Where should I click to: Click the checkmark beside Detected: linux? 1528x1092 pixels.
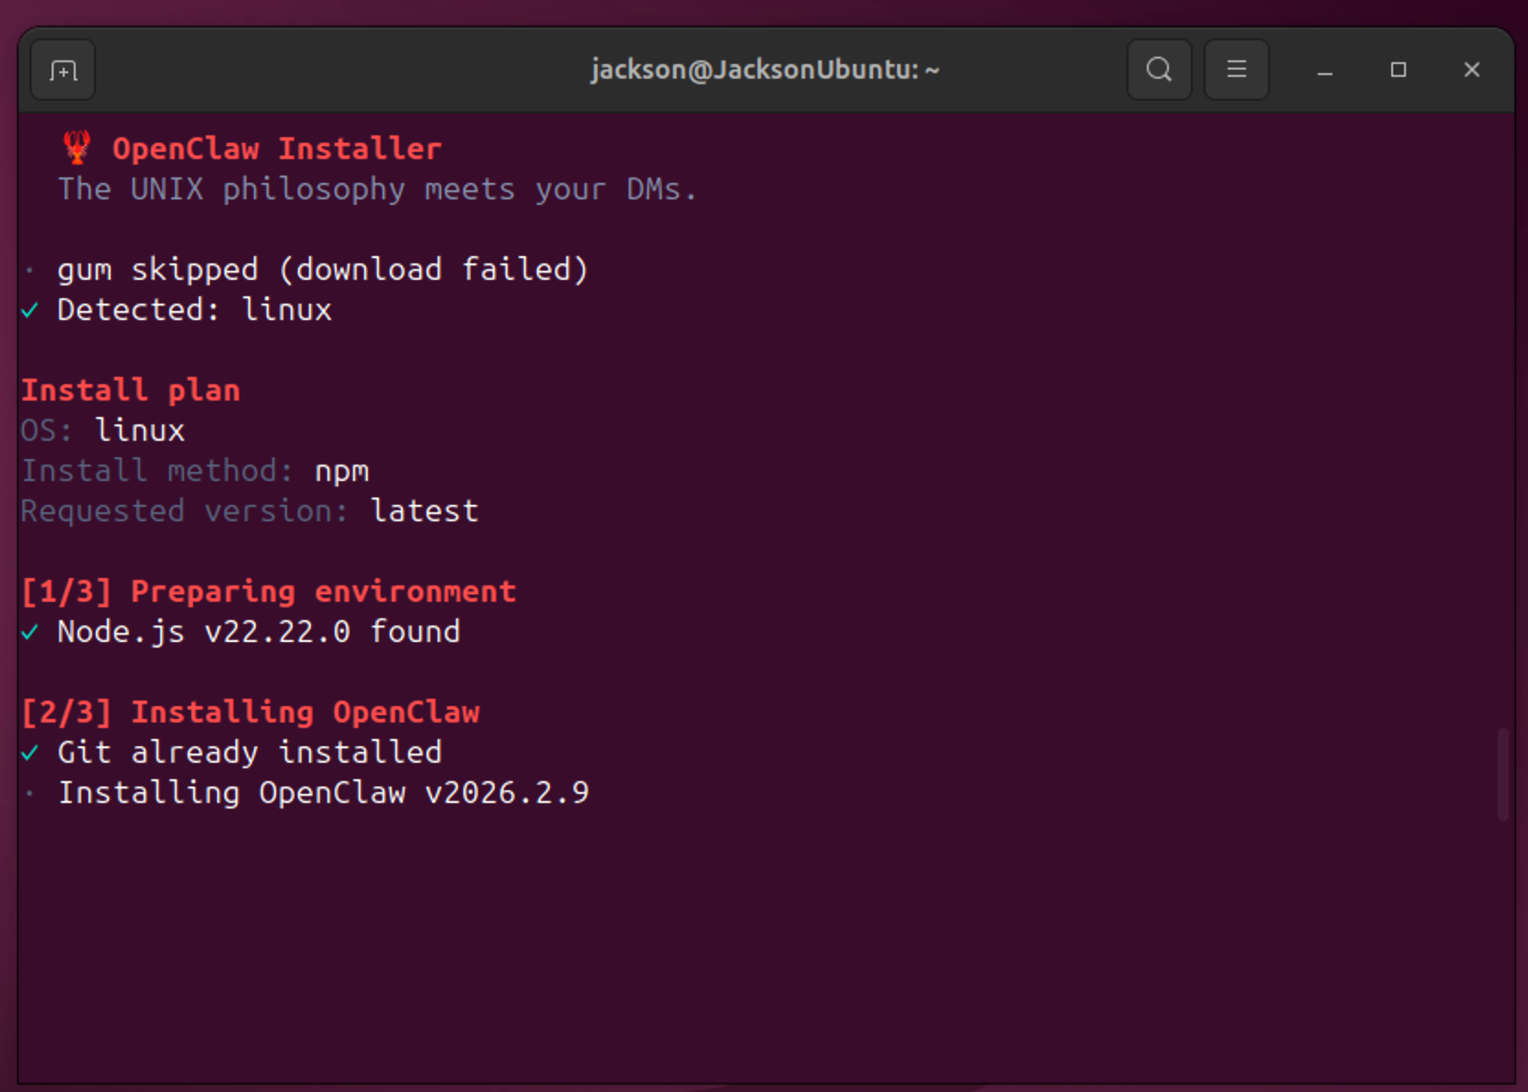pyautogui.click(x=30, y=311)
